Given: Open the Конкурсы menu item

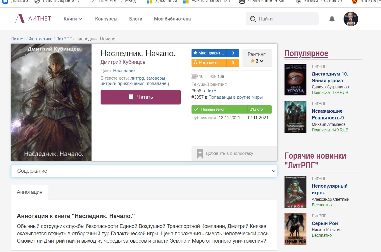Looking at the screenshot, I should (106, 19).
